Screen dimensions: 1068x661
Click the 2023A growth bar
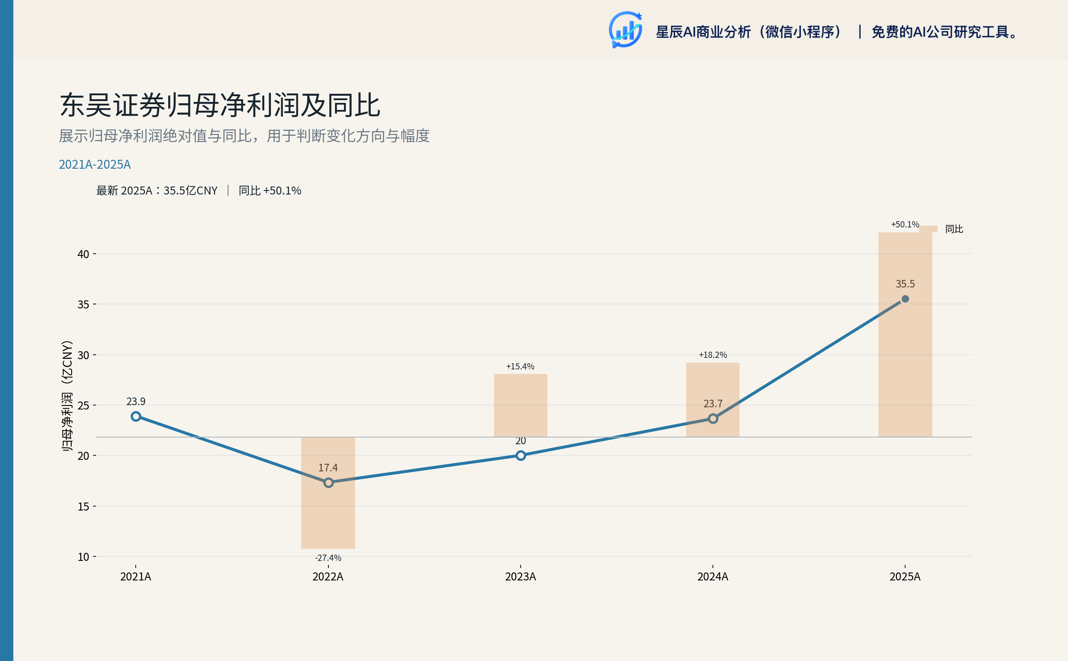coord(521,406)
